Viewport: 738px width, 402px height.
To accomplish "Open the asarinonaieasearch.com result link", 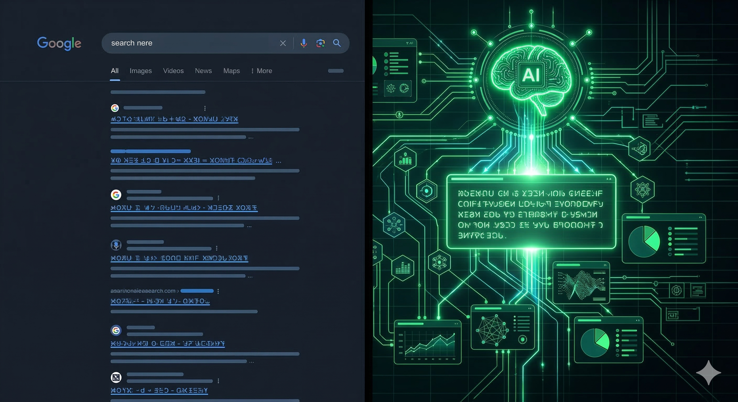I will click(160, 301).
